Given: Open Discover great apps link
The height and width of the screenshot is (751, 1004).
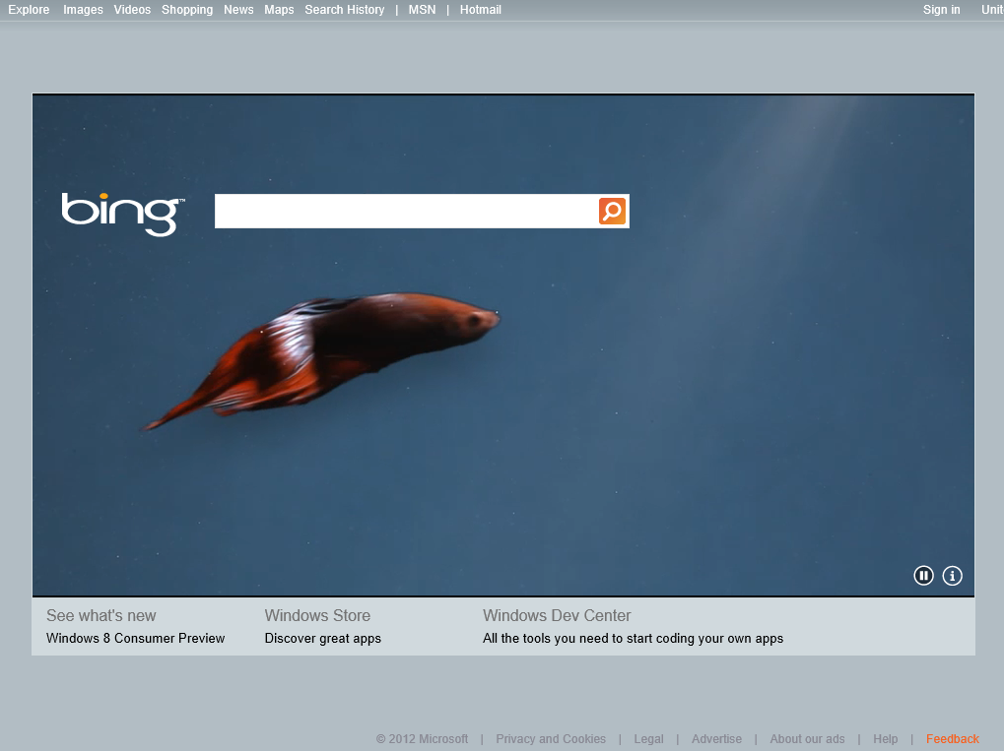Looking at the screenshot, I should pos(322,638).
